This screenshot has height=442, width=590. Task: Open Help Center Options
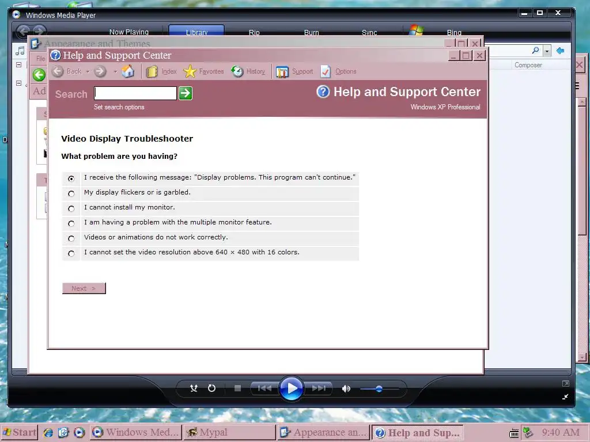click(x=338, y=71)
